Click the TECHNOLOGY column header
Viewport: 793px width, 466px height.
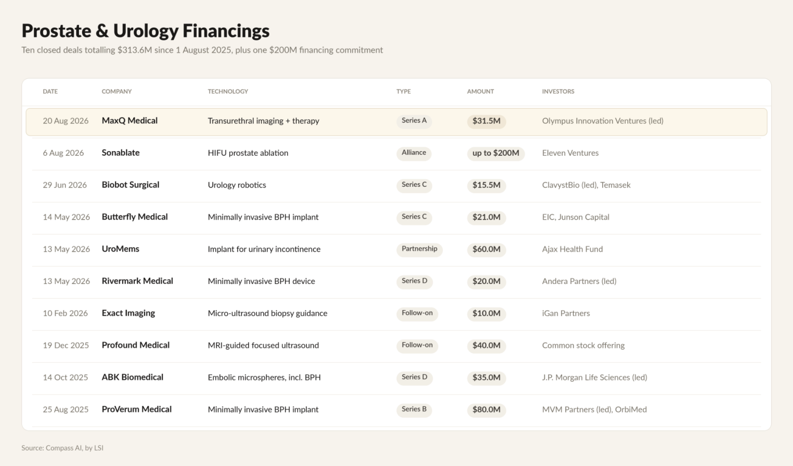click(228, 91)
